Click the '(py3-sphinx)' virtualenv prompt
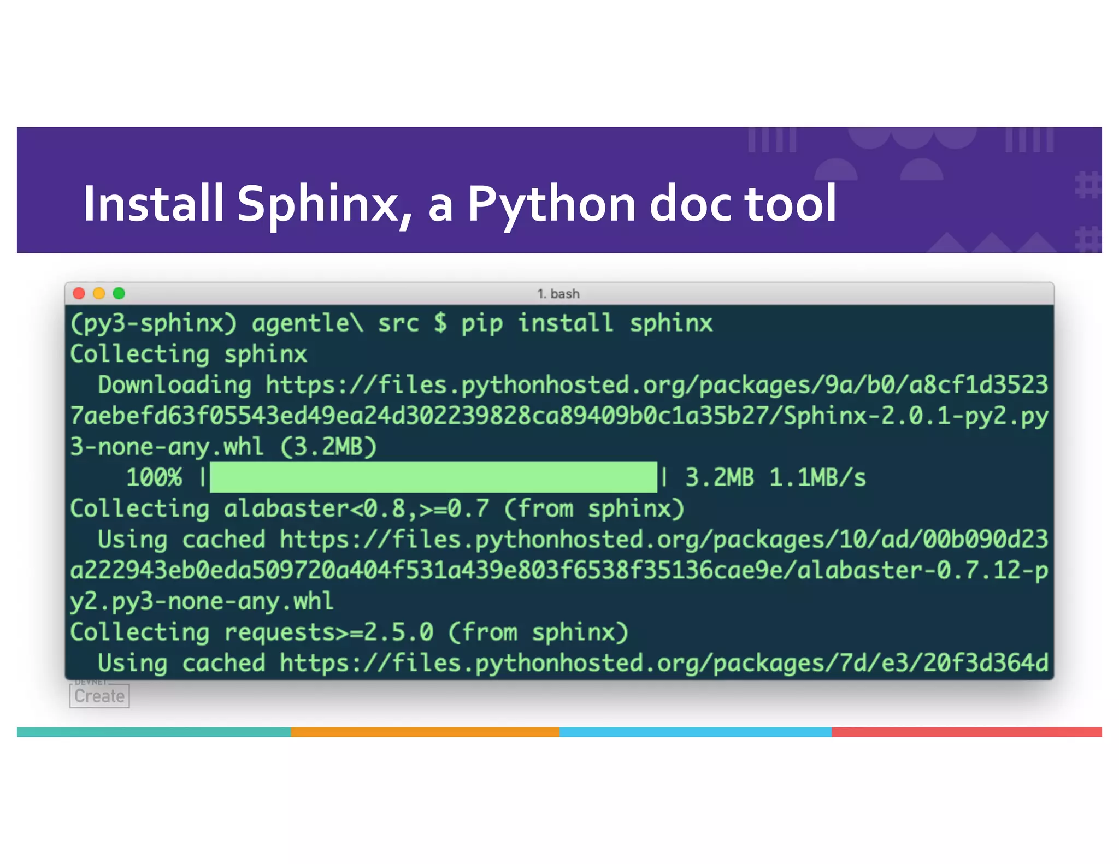The image size is (1119, 864). [x=154, y=323]
